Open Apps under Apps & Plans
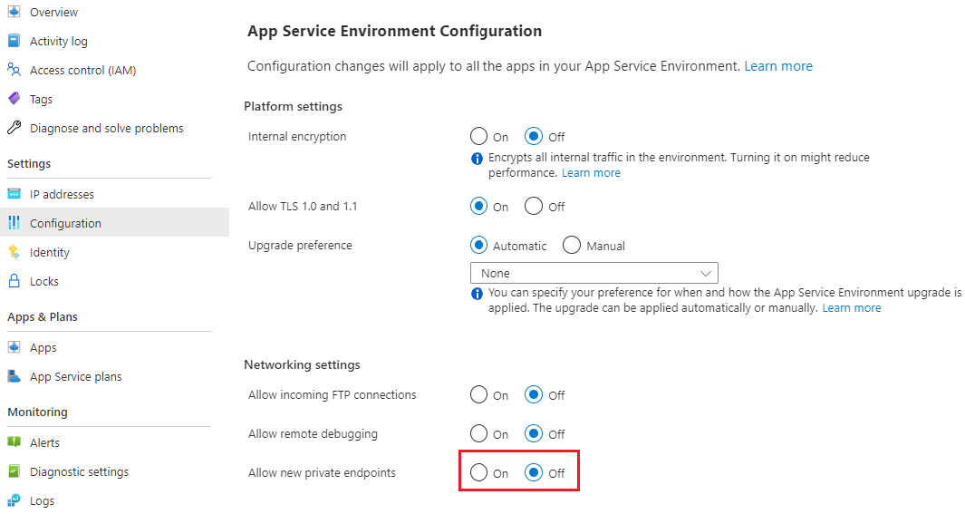Image resolution: width=965 pixels, height=514 pixels. click(x=43, y=347)
